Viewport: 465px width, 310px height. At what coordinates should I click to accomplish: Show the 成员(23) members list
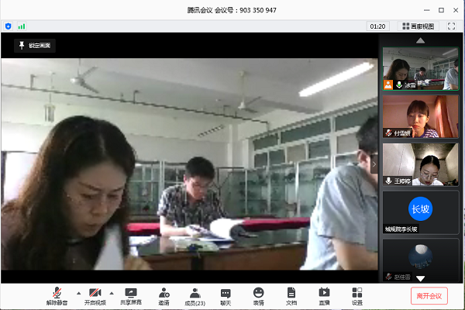click(x=195, y=295)
